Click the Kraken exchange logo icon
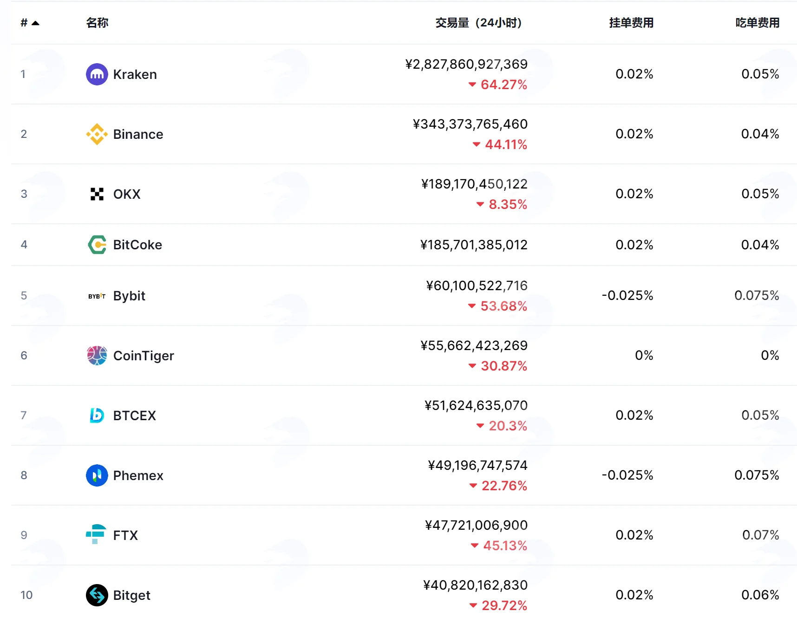Image resolution: width=797 pixels, height=624 pixels. click(97, 74)
